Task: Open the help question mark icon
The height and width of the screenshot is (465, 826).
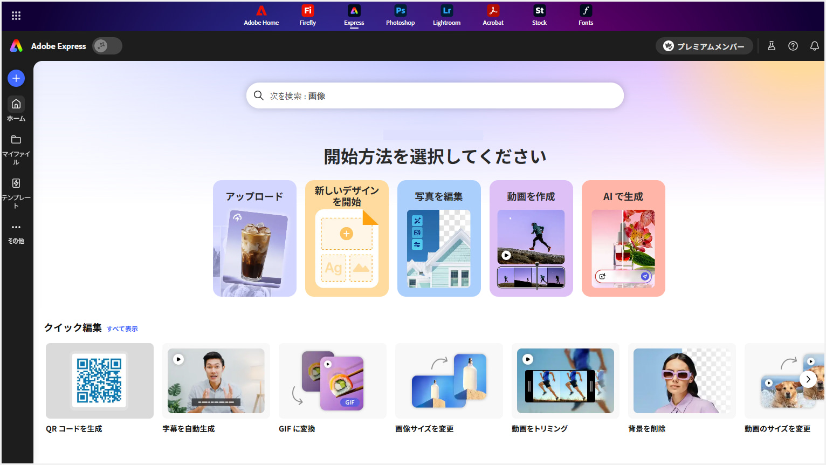Action: 793,46
